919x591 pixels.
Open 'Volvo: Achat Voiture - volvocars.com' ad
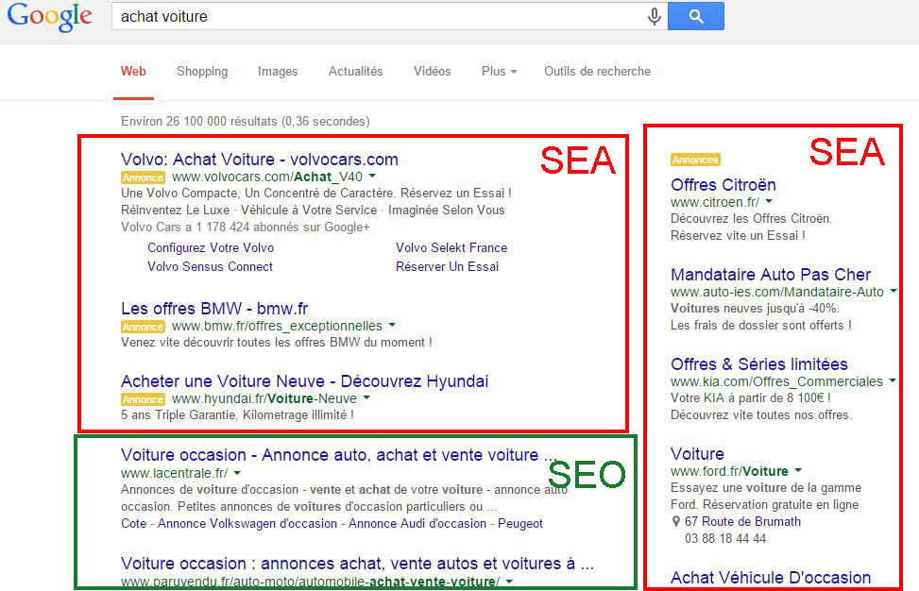point(259,160)
